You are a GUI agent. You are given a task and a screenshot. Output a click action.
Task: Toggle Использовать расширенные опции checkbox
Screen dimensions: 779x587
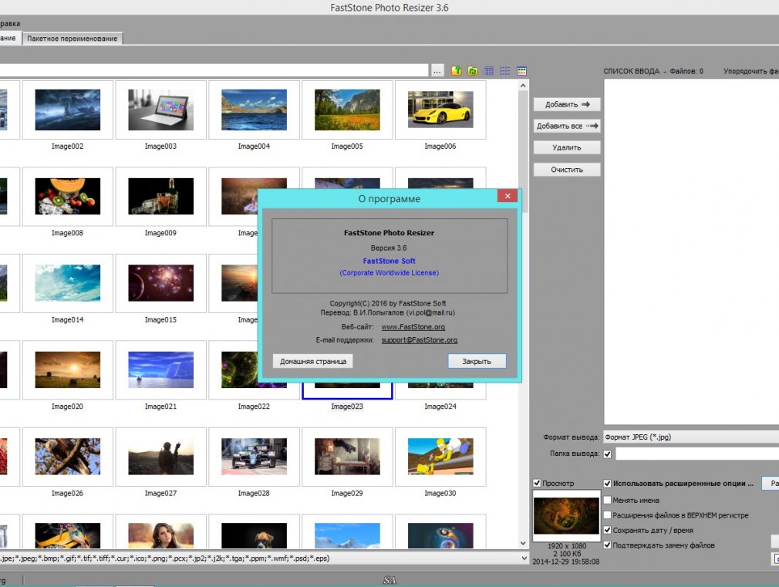607,483
